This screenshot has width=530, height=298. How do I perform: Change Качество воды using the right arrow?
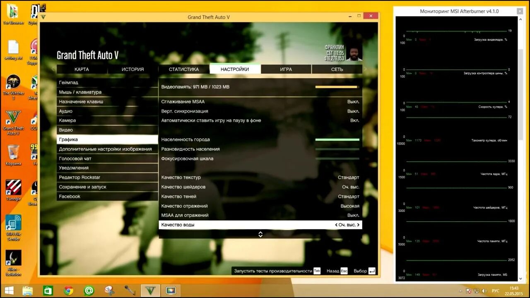click(x=359, y=224)
